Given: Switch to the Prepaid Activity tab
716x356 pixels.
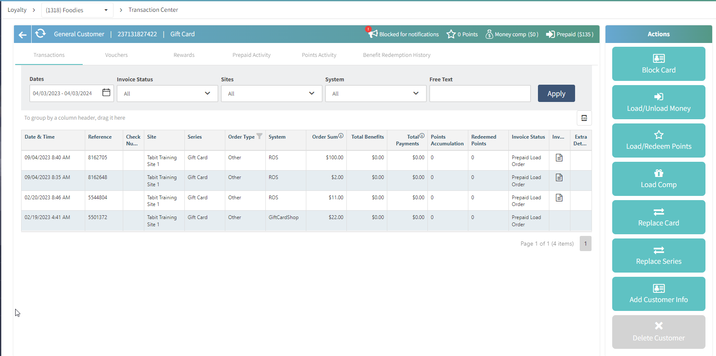Looking at the screenshot, I should tap(251, 55).
